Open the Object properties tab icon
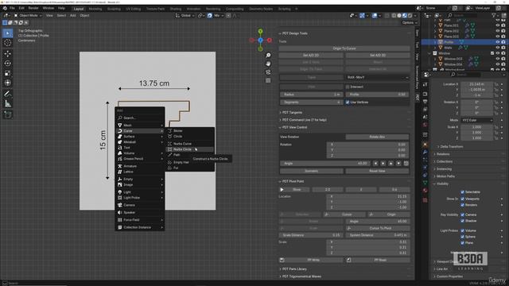 pyautogui.click(x=425, y=144)
